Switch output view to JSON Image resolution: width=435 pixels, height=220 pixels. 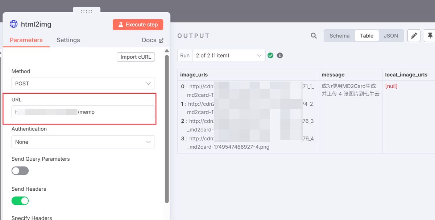(x=390, y=35)
